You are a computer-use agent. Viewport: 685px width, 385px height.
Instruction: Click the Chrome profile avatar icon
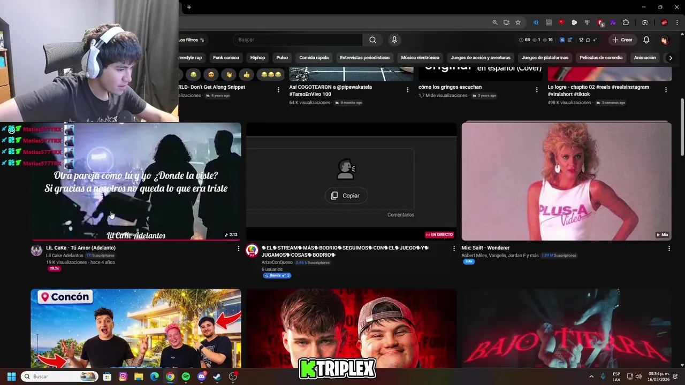tap(664, 22)
